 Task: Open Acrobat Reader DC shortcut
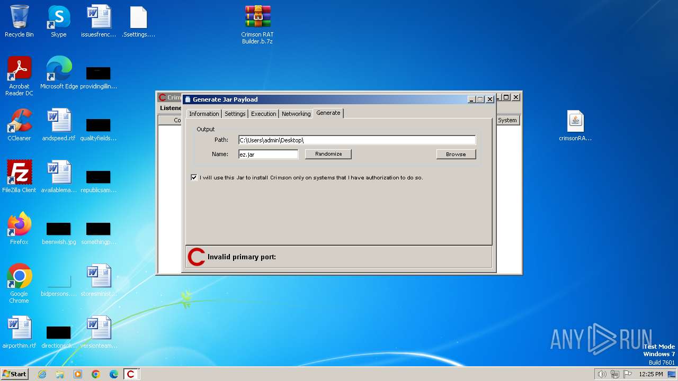point(19,77)
